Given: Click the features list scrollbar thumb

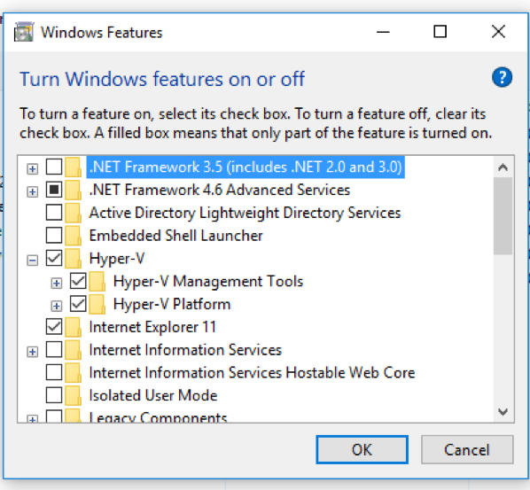Looking at the screenshot, I should 503,216.
